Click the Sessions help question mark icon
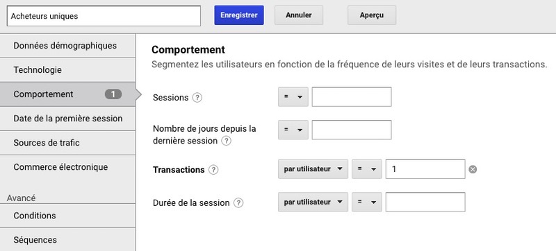The width and height of the screenshot is (556, 251). pos(197,98)
